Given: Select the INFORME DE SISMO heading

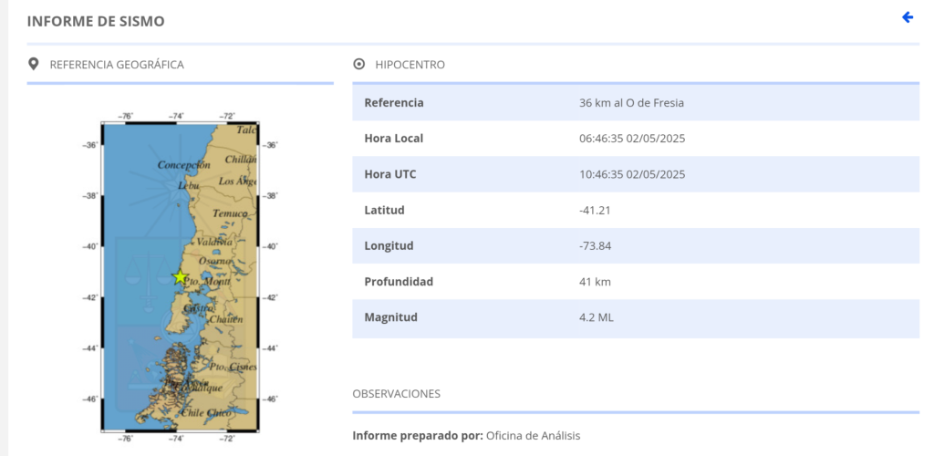Looking at the screenshot, I should click(96, 21).
